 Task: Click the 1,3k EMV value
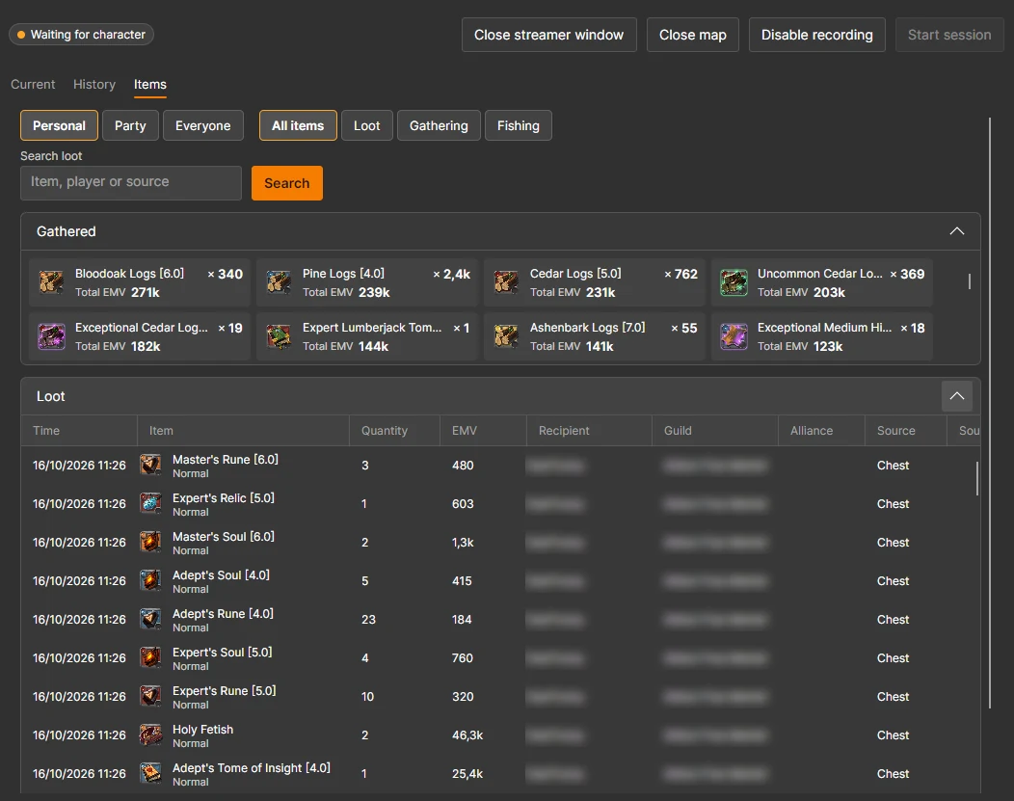tap(463, 543)
